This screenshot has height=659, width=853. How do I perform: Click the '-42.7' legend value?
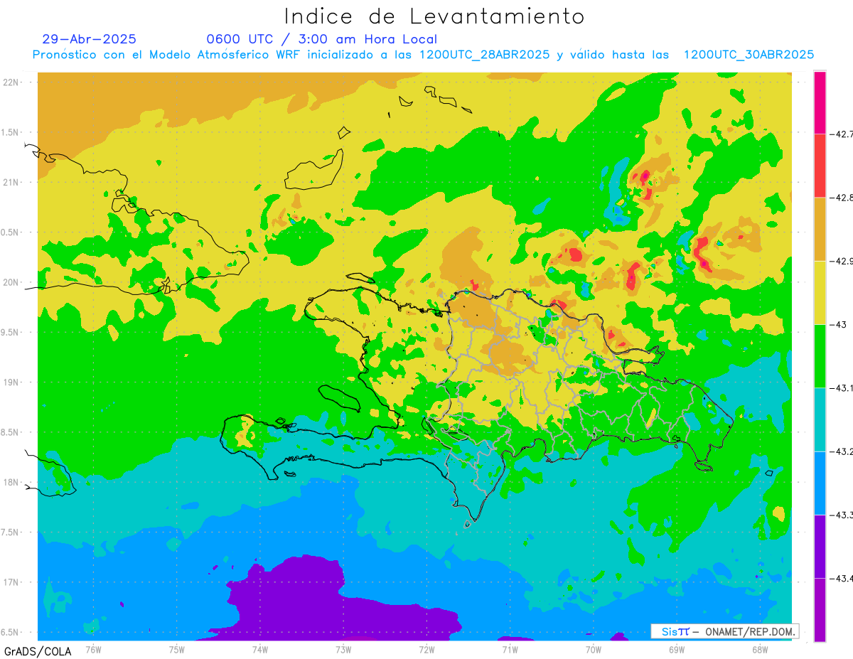click(x=842, y=134)
